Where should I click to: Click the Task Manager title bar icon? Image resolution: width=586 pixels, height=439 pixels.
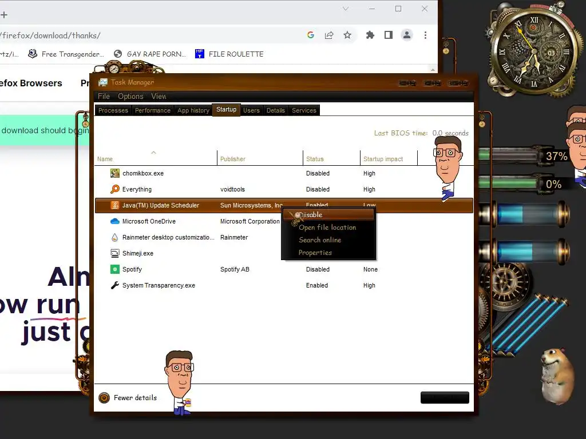pos(103,82)
